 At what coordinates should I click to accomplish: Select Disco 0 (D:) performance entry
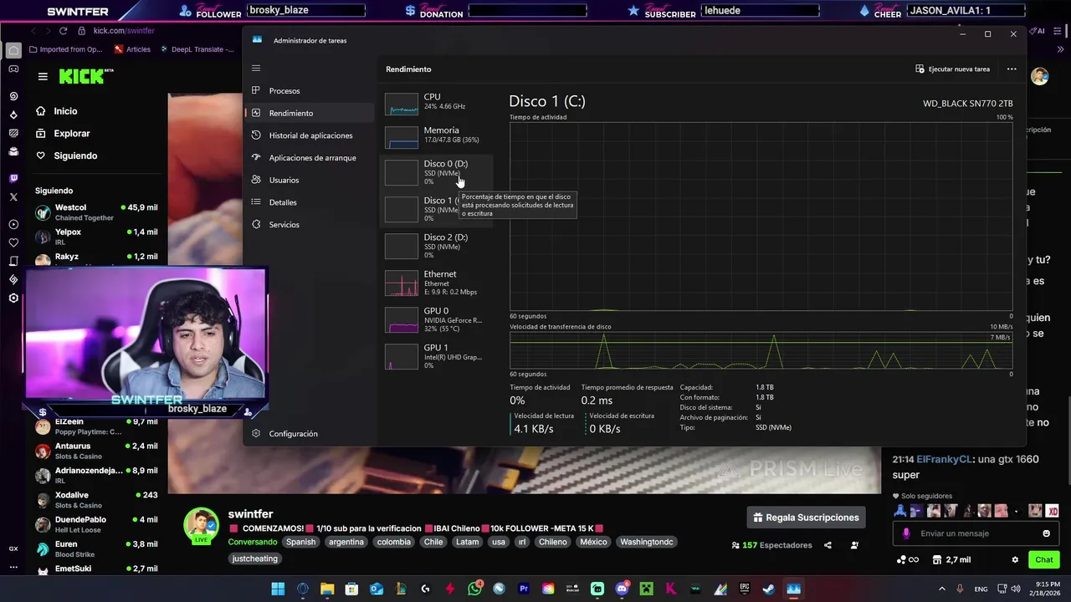click(x=436, y=172)
